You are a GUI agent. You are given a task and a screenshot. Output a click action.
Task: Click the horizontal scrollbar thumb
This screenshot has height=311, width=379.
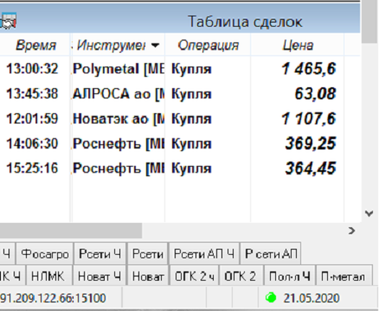pyautogui.click(x=71, y=231)
